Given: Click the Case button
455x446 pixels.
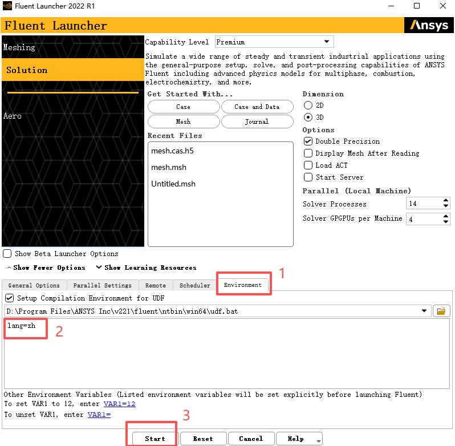Looking at the screenshot, I should click(184, 107).
